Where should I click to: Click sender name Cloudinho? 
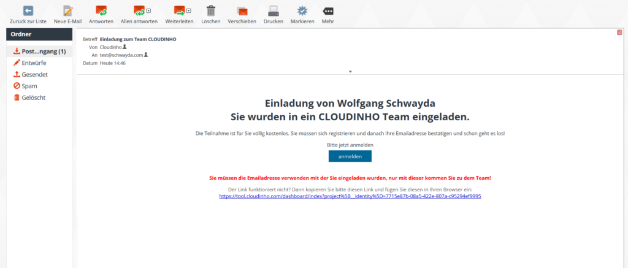[110, 47]
